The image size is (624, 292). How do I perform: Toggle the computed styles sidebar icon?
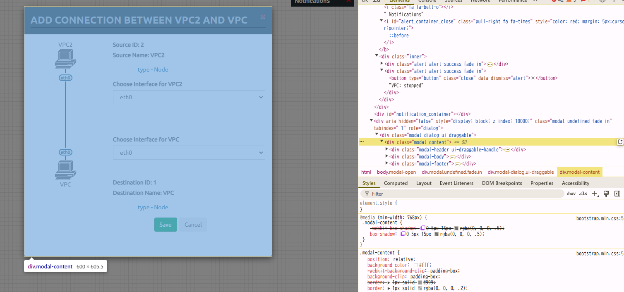617,194
